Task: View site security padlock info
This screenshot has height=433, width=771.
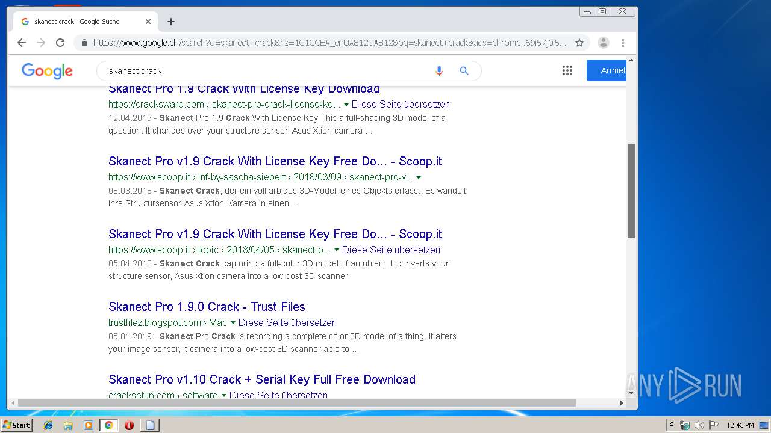Action: click(x=84, y=43)
